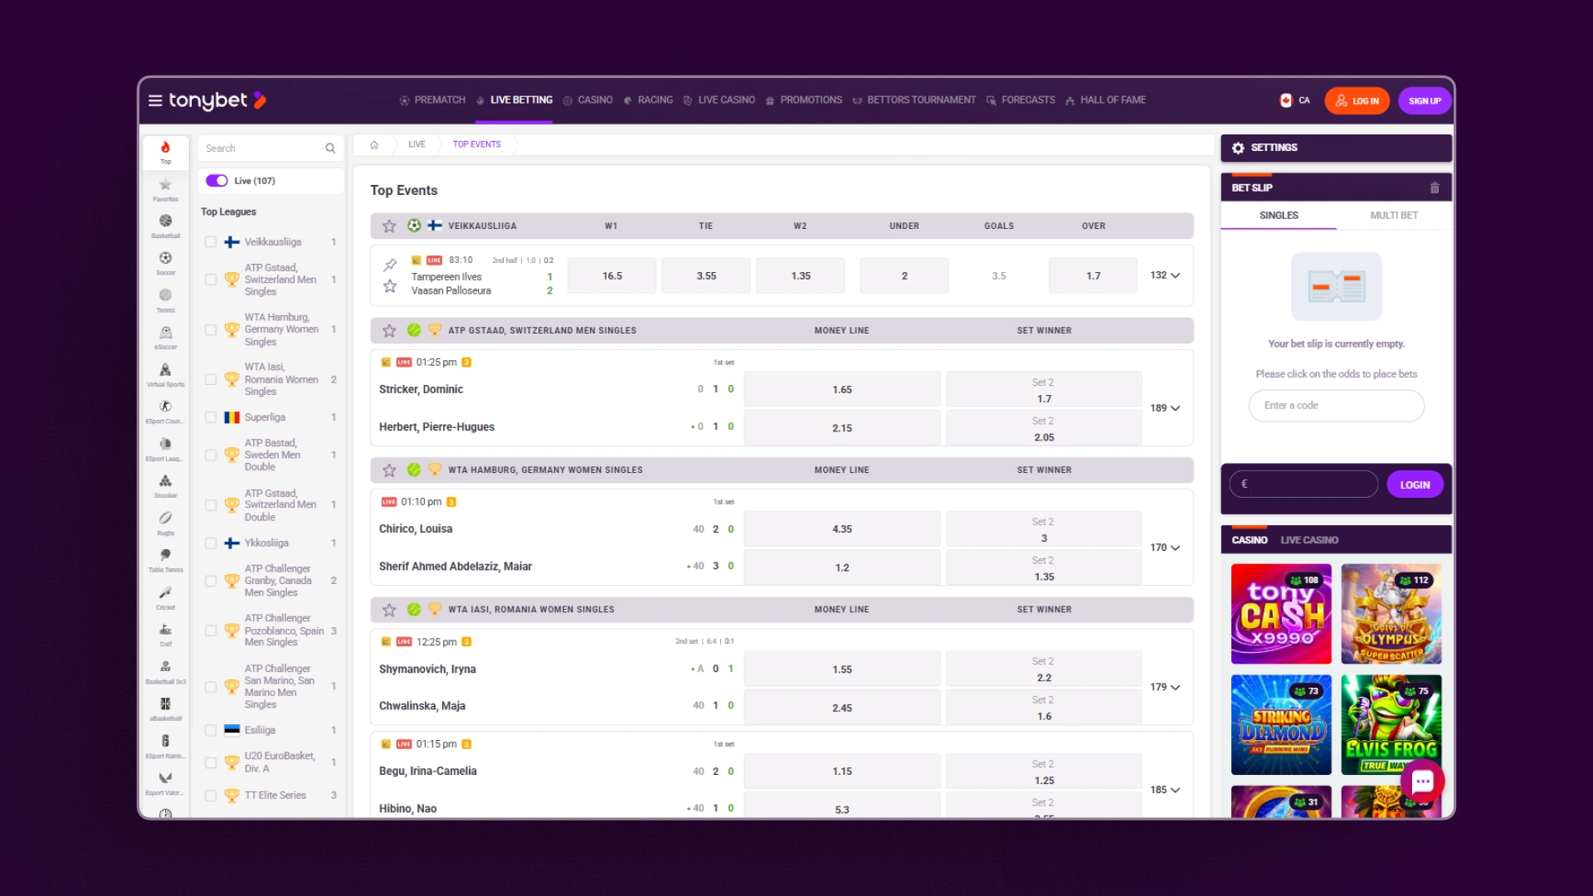Screen dimensions: 1593x896
Task: Check the Veikkausliiga league checkbox
Action: coord(211,242)
